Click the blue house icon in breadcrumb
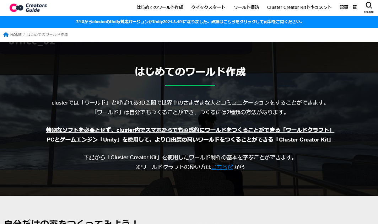This screenshot has width=378, height=224. click(6, 34)
